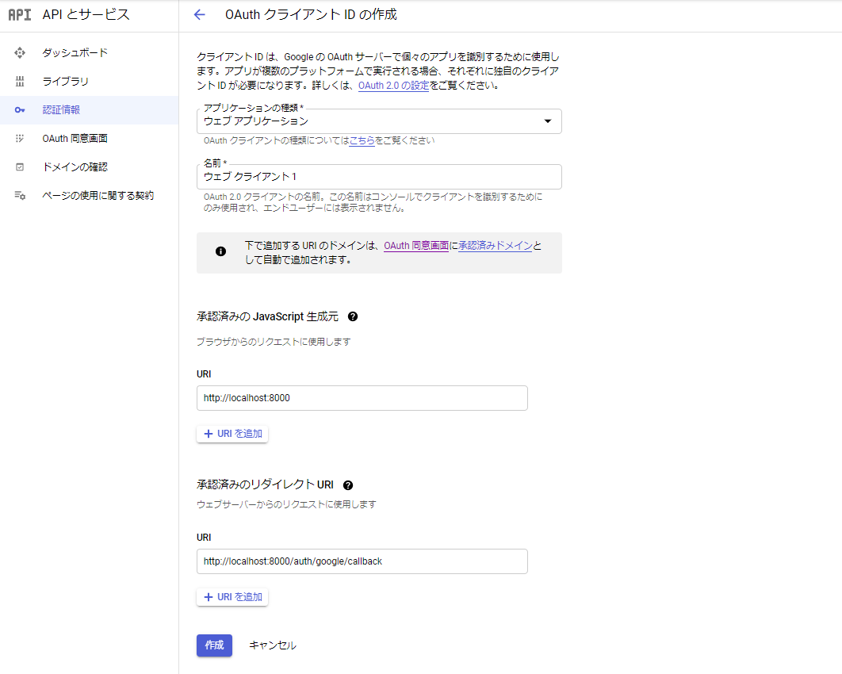This screenshot has width=842, height=674.
Task: Open the help icon beside JavaScript 生成元
Action: coord(352,316)
